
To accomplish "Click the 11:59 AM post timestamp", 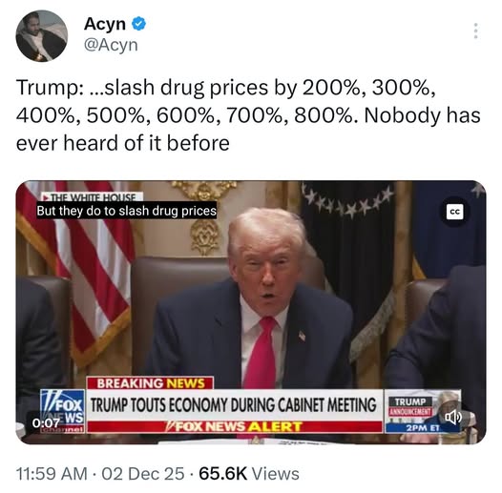I will pos(52,474).
